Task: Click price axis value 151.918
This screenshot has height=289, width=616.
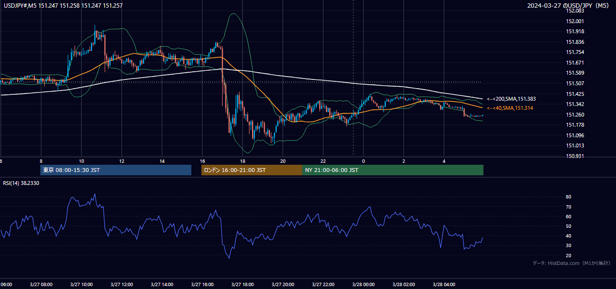Action: click(575, 31)
